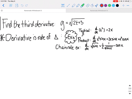Undo the last stroke
132x99 pixels.
coord(22,5)
